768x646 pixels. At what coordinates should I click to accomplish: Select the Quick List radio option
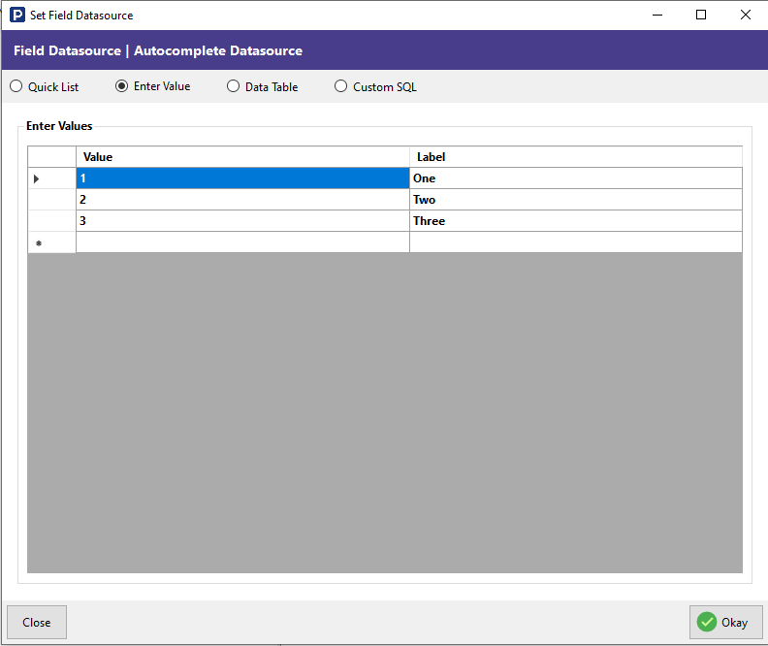16,86
